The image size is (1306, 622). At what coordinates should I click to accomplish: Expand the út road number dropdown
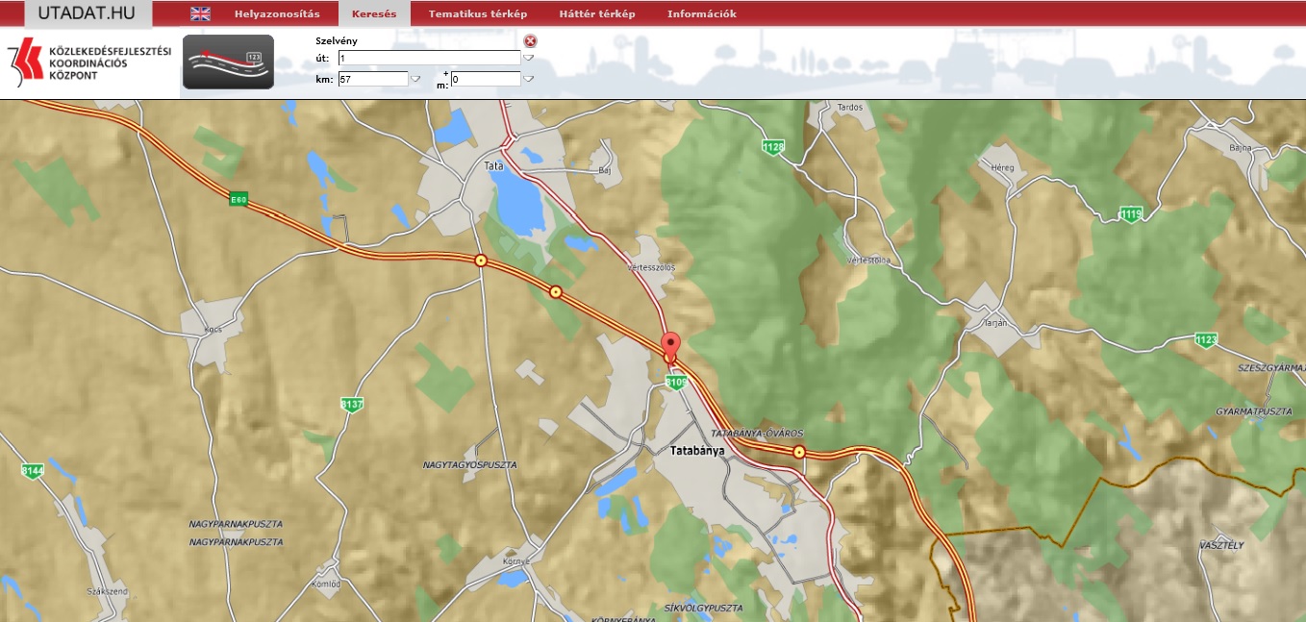point(528,59)
